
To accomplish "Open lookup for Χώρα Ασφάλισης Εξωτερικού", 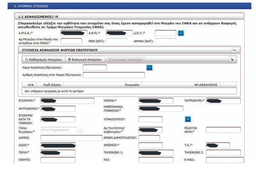I will pyautogui.click(x=150, y=67).
